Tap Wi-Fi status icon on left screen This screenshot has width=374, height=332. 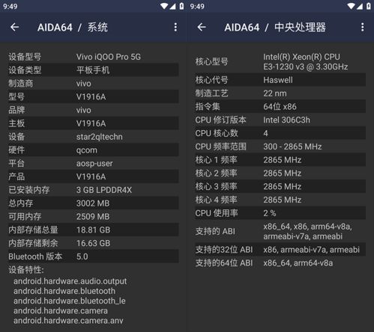[x=164, y=6]
